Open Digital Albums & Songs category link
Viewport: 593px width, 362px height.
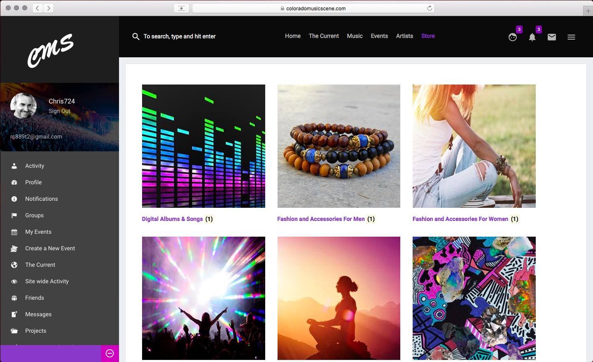coord(172,219)
